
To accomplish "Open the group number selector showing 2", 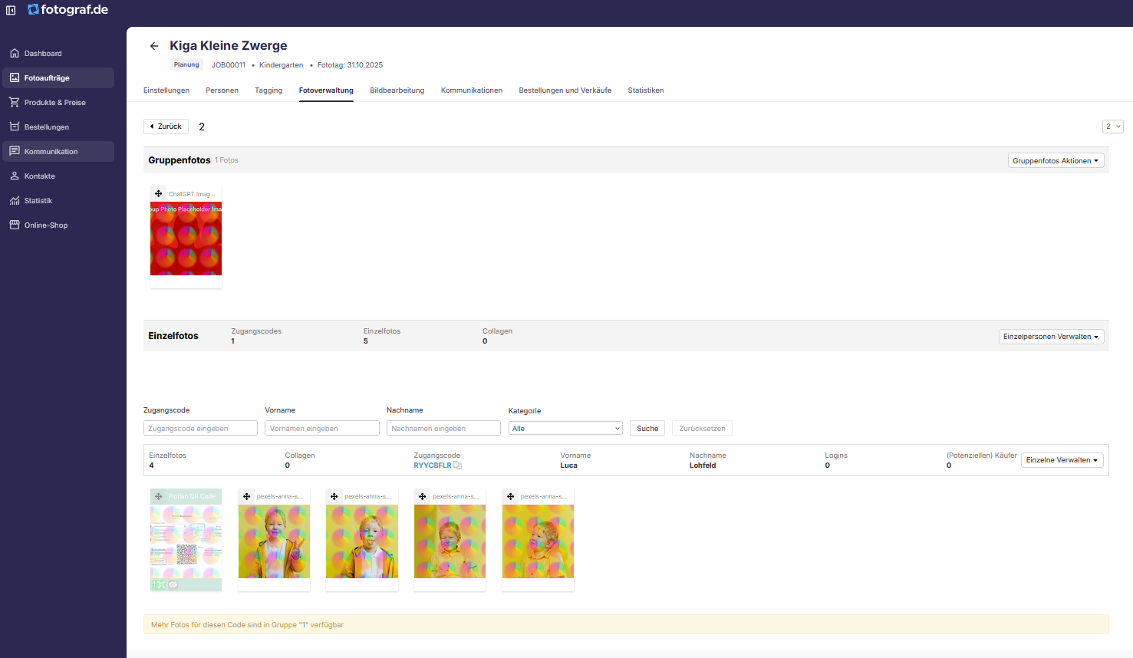I will tap(1113, 127).
